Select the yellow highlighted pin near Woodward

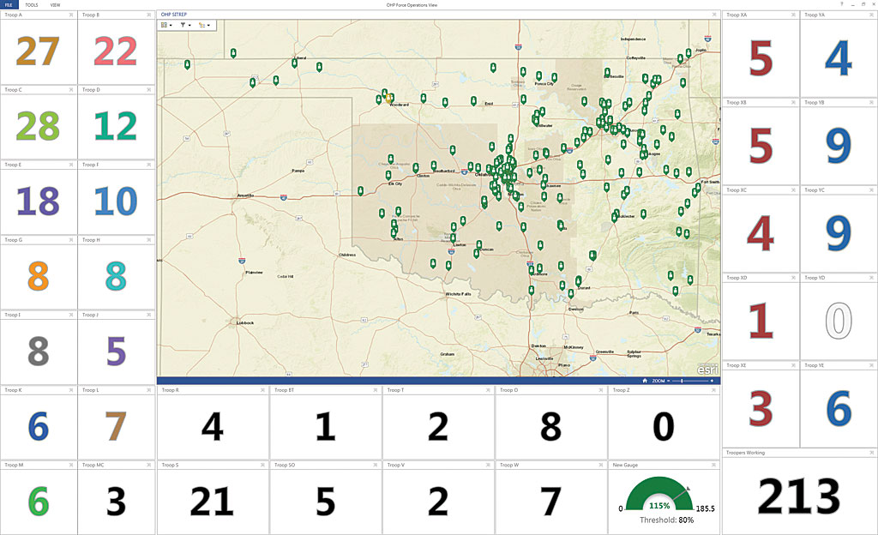388,98
